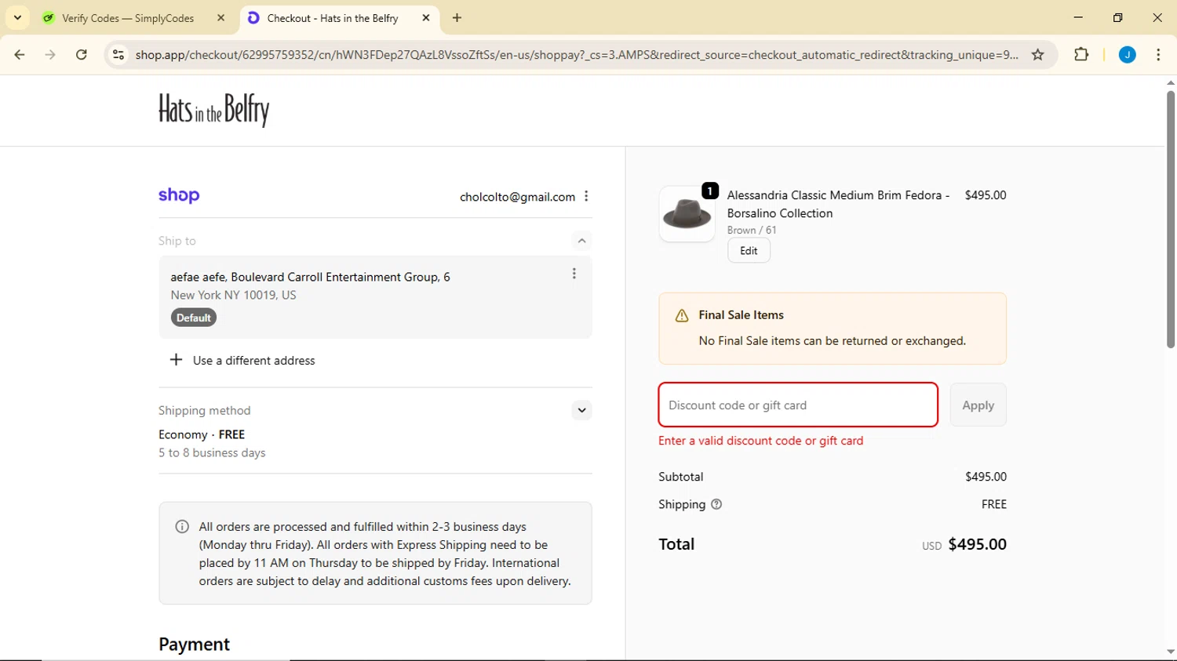Screen dimensions: 1177x661
Task: Click the Enter a valid discount code error
Action: 760,441
